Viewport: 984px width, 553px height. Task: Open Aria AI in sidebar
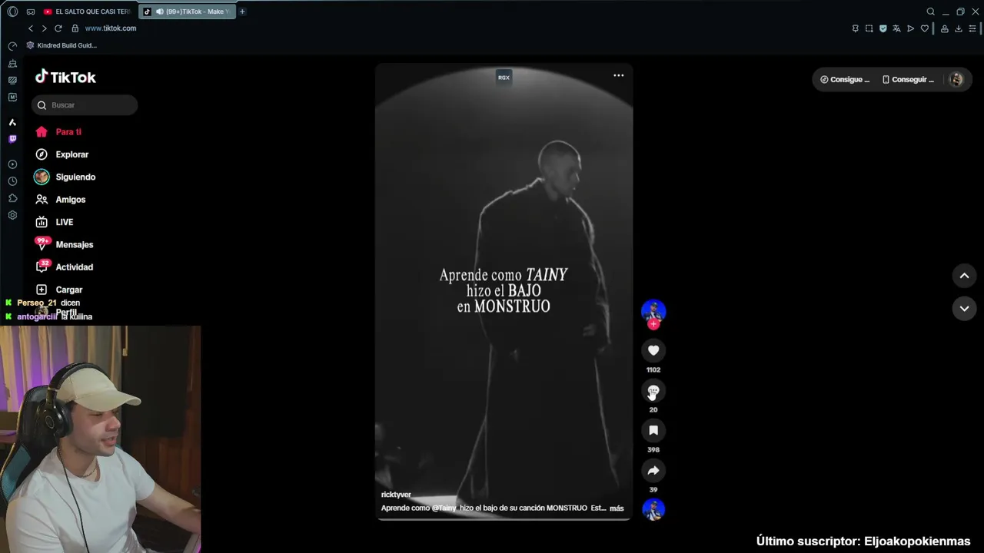point(12,122)
